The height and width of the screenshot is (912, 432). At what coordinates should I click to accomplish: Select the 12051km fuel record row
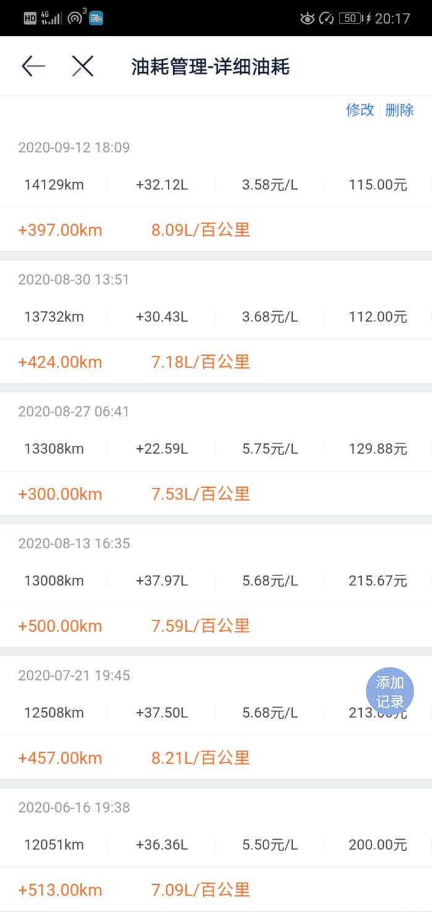coord(54,845)
